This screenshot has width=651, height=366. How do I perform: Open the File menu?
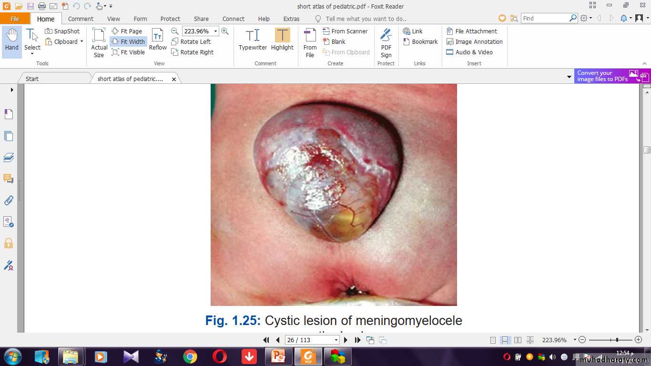[x=15, y=19]
